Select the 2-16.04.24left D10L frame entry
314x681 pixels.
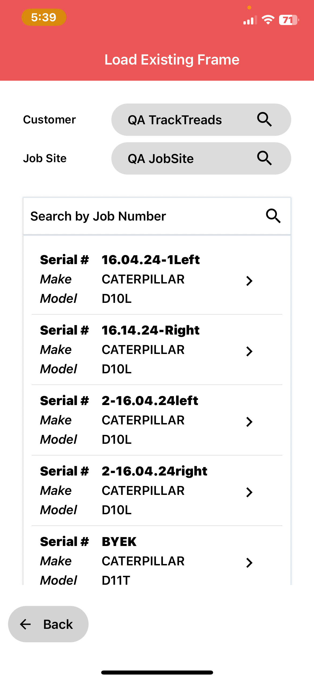coord(157,420)
